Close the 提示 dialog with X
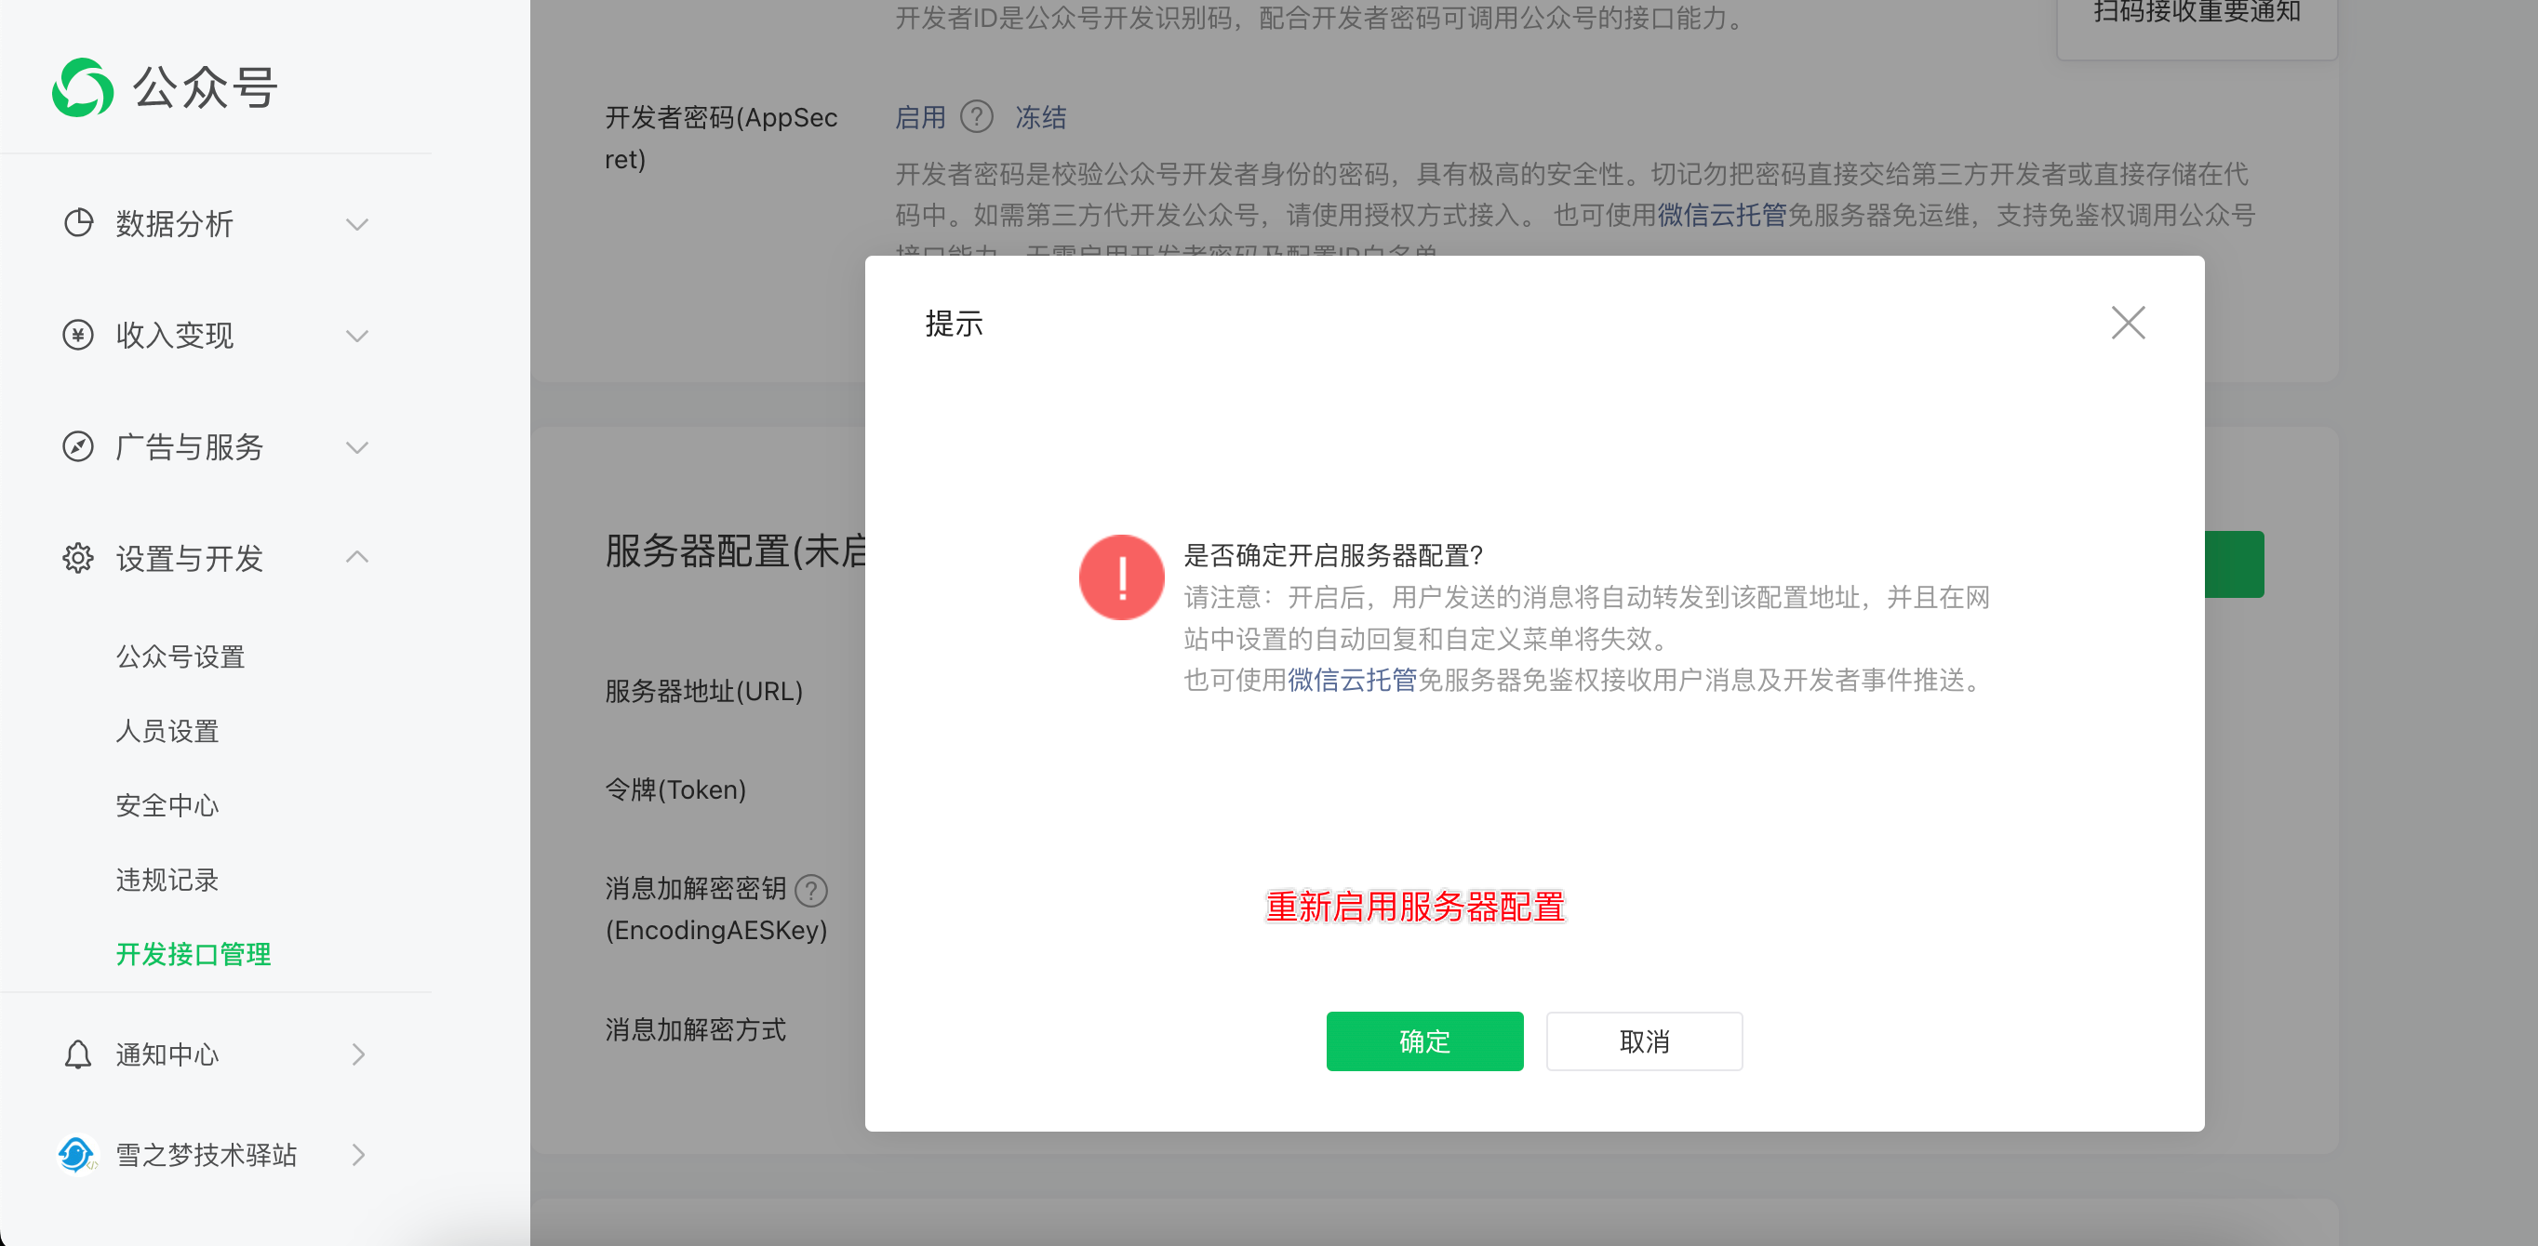Screen dimensions: 2538x1246 (2128, 323)
